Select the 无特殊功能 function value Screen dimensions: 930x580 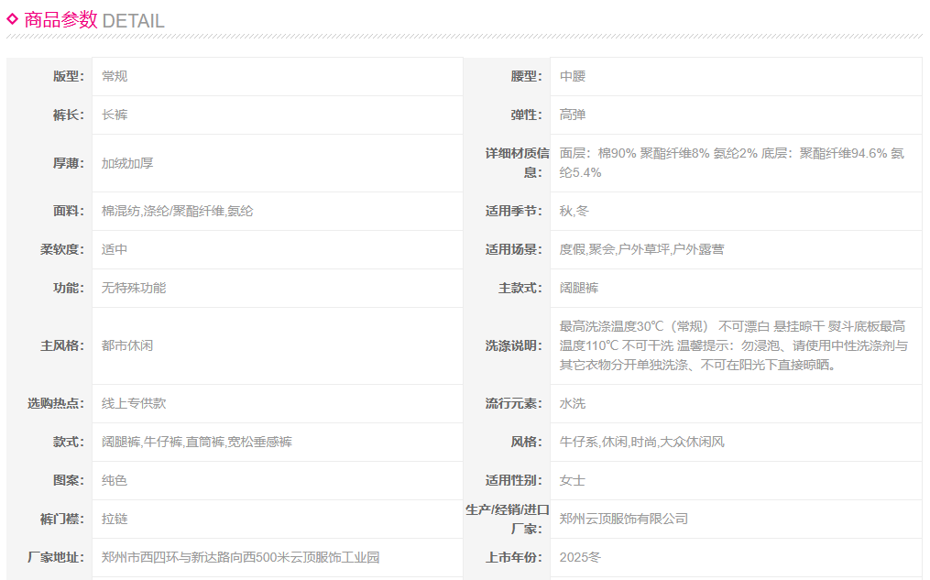[134, 288]
